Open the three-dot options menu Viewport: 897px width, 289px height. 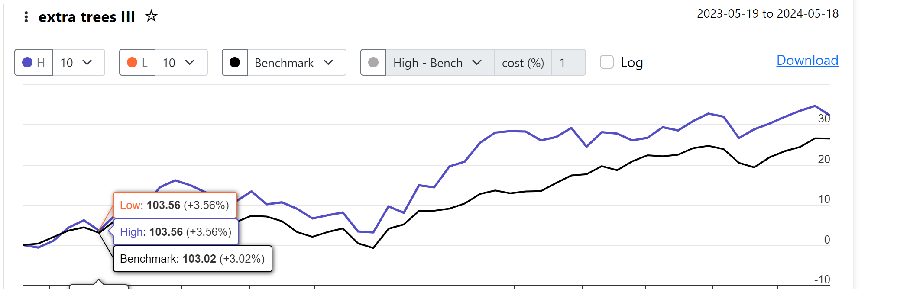pyautogui.click(x=26, y=17)
